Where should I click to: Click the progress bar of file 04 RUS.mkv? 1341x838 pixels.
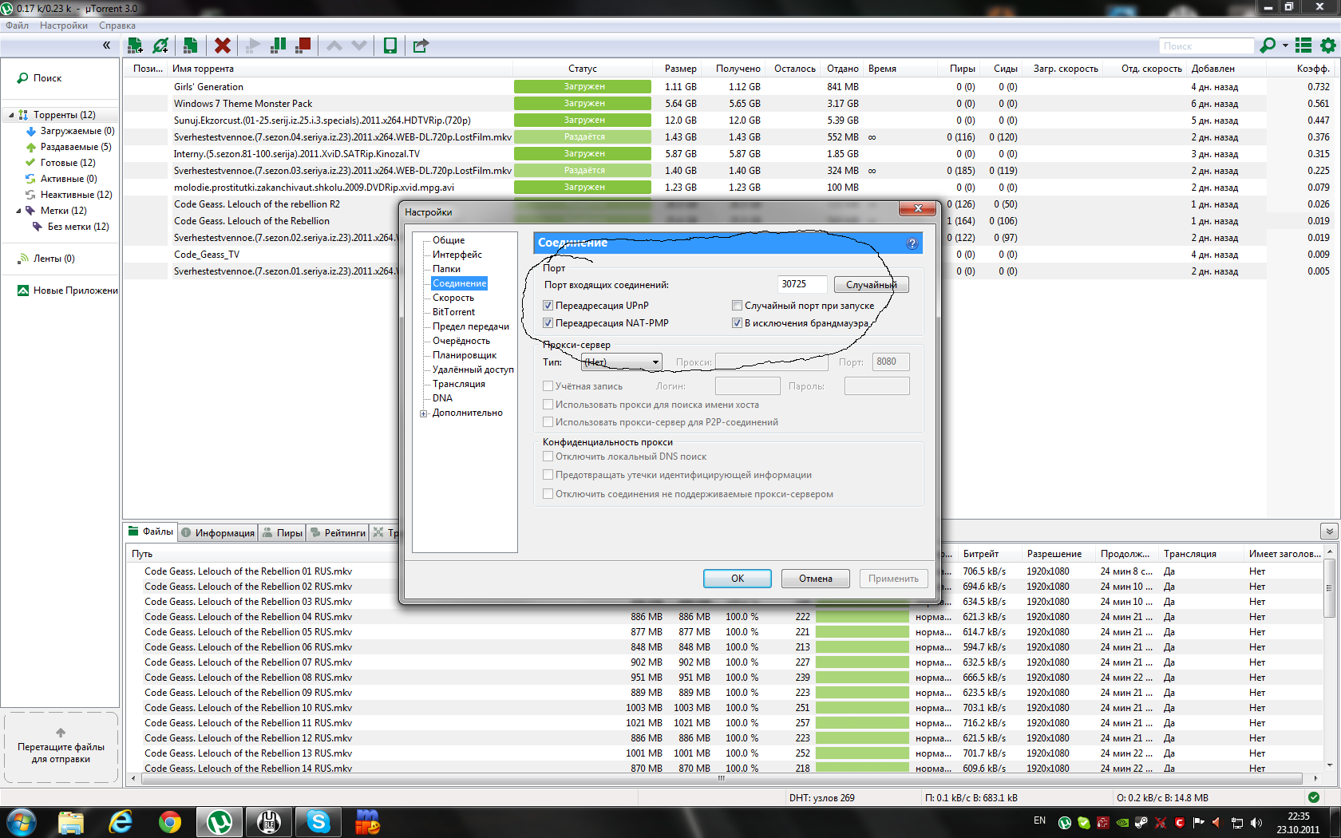coord(862,617)
